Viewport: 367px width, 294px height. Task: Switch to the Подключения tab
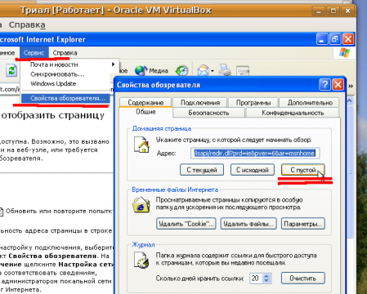coord(200,103)
